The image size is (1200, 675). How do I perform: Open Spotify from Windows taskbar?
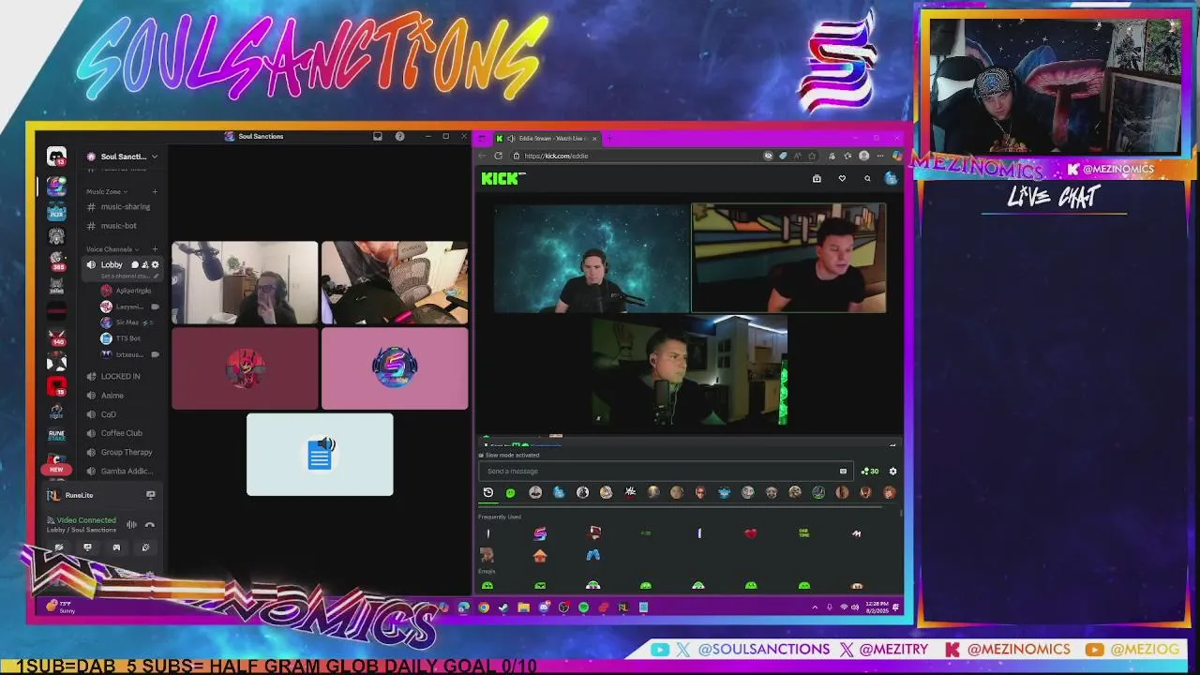coord(583,607)
